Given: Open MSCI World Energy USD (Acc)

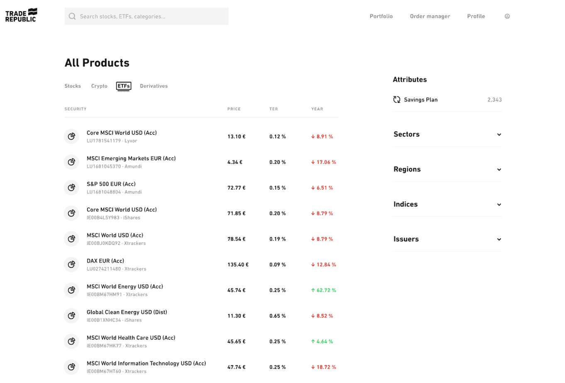Looking at the screenshot, I should coord(201,290).
